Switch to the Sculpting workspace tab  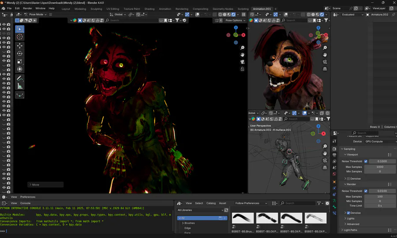coord(96,9)
